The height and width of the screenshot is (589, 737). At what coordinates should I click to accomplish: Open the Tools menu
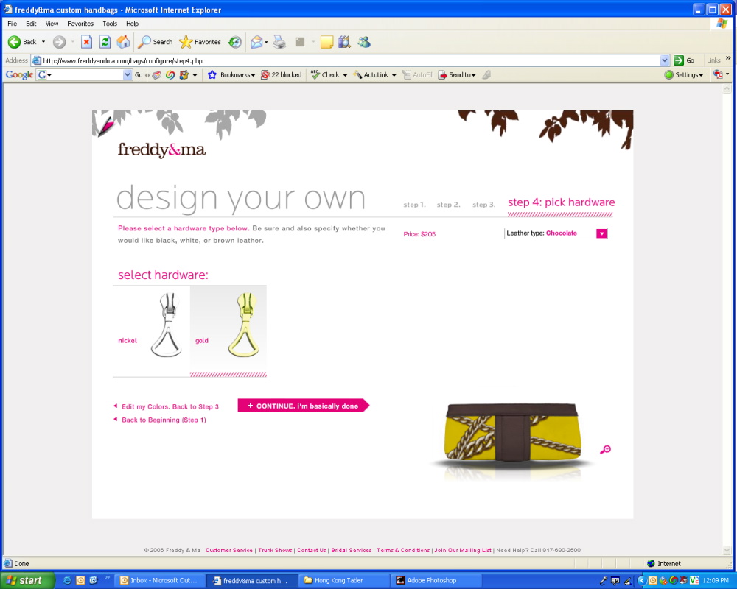coord(110,24)
